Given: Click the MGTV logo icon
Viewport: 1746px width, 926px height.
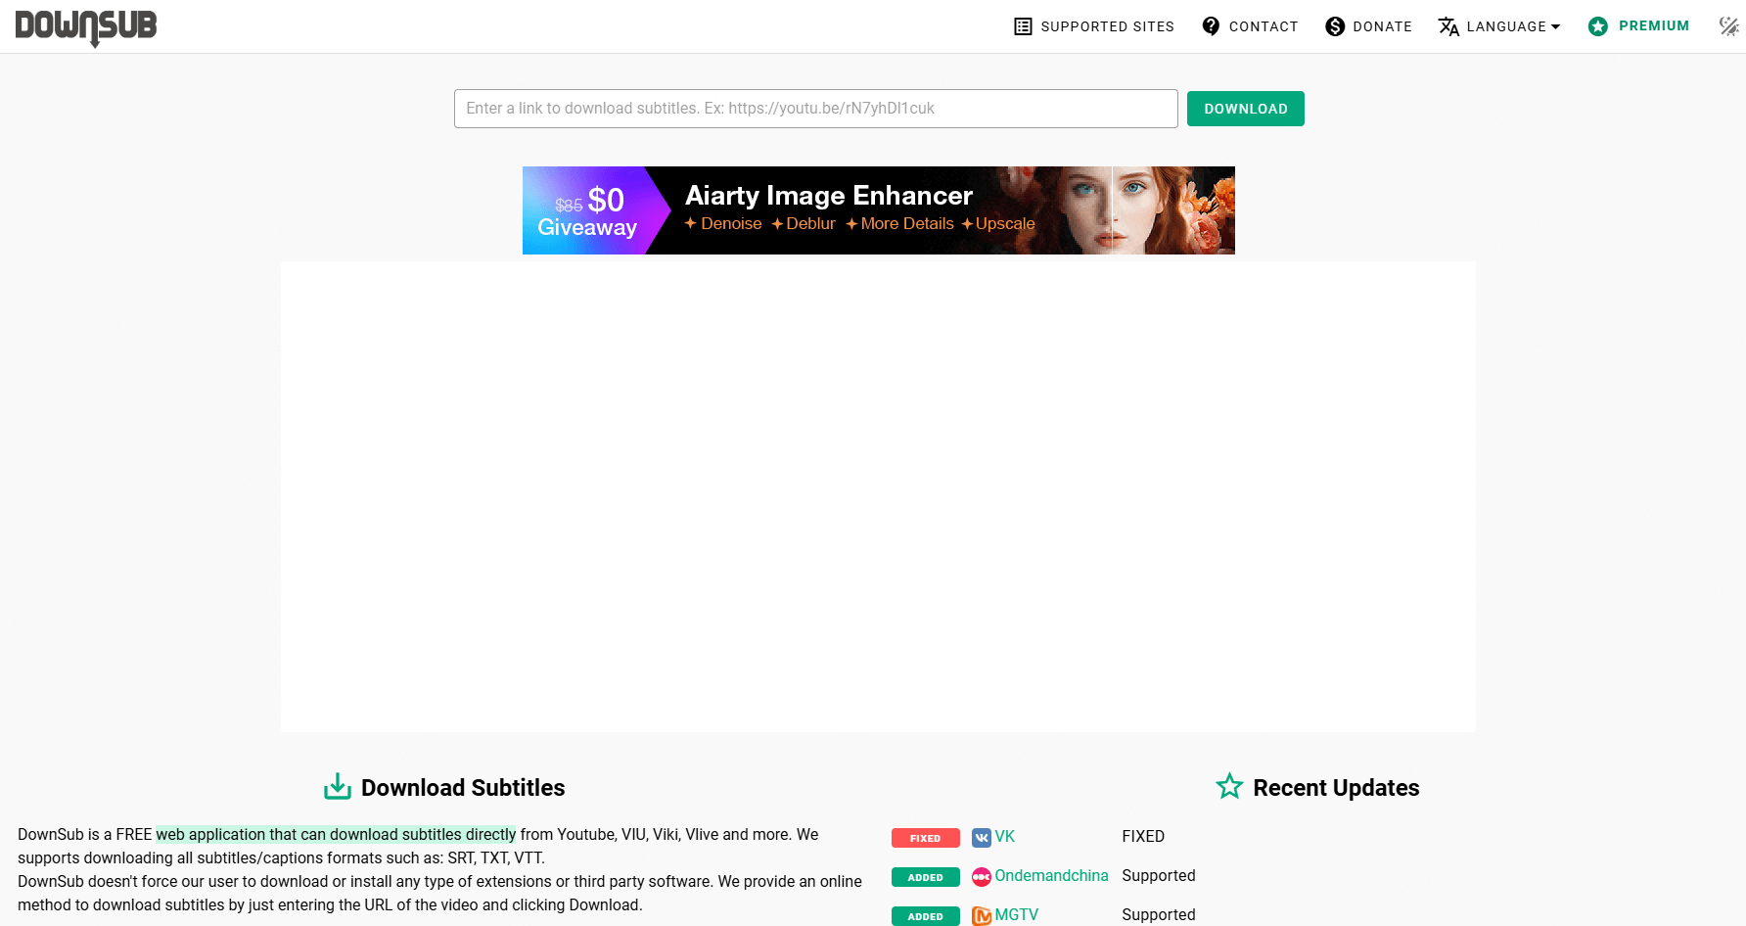Looking at the screenshot, I should pyautogui.click(x=981, y=916).
